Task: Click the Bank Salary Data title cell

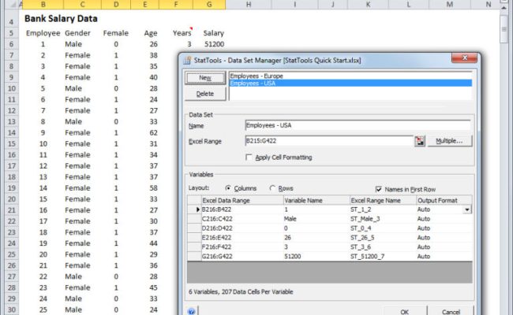Action: [x=61, y=19]
